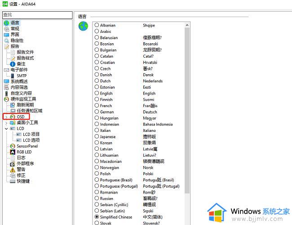Click the 内容筛选 icon

pos(7,87)
